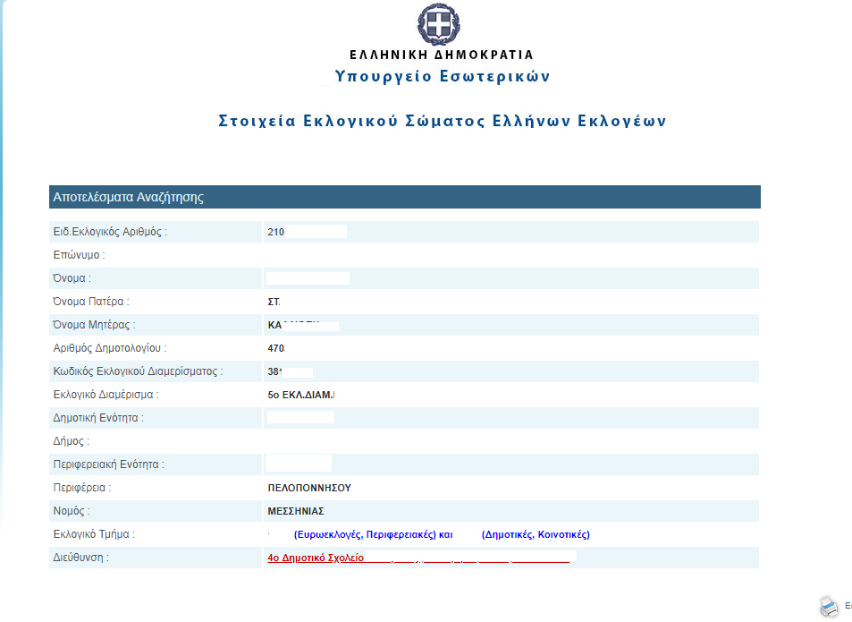Click the 'Διεύθυνση' row label
Screen dimensions: 852x622
pyautogui.click(x=80, y=558)
